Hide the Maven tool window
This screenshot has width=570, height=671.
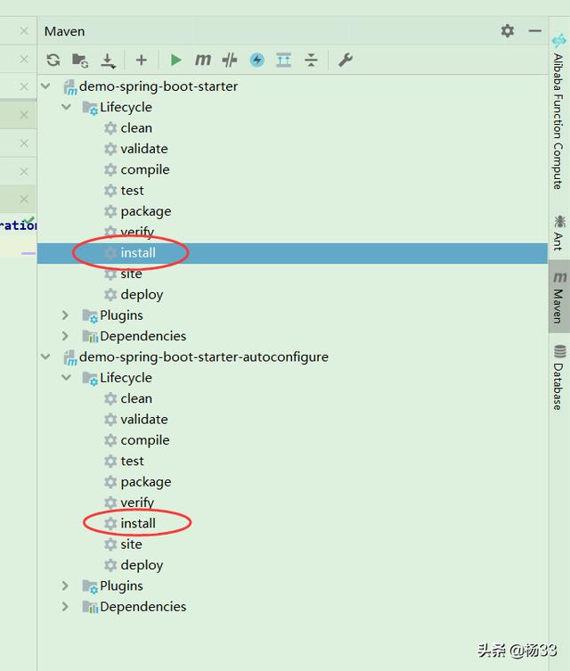point(535,31)
